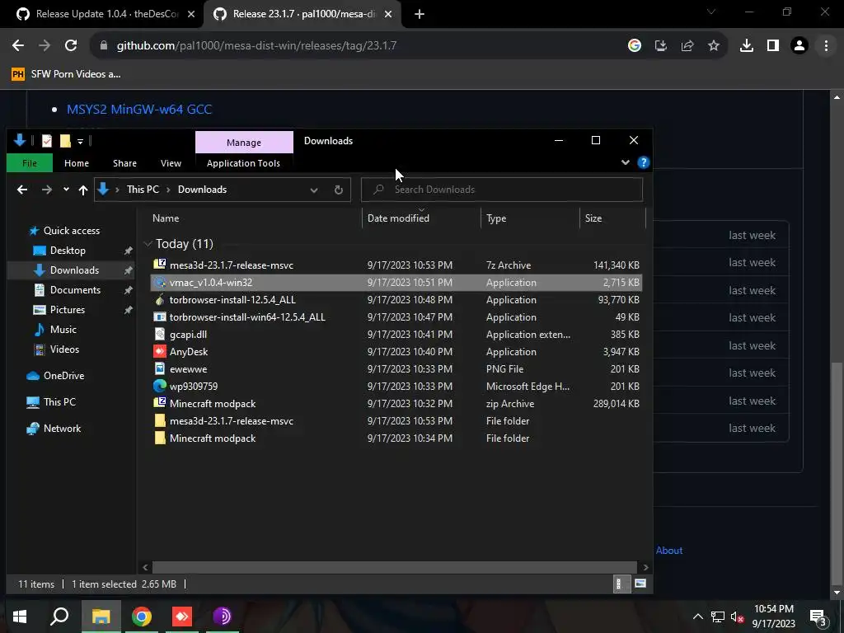Select the Manage contextual tab
This screenshot has height=633, width=844.
244,143
